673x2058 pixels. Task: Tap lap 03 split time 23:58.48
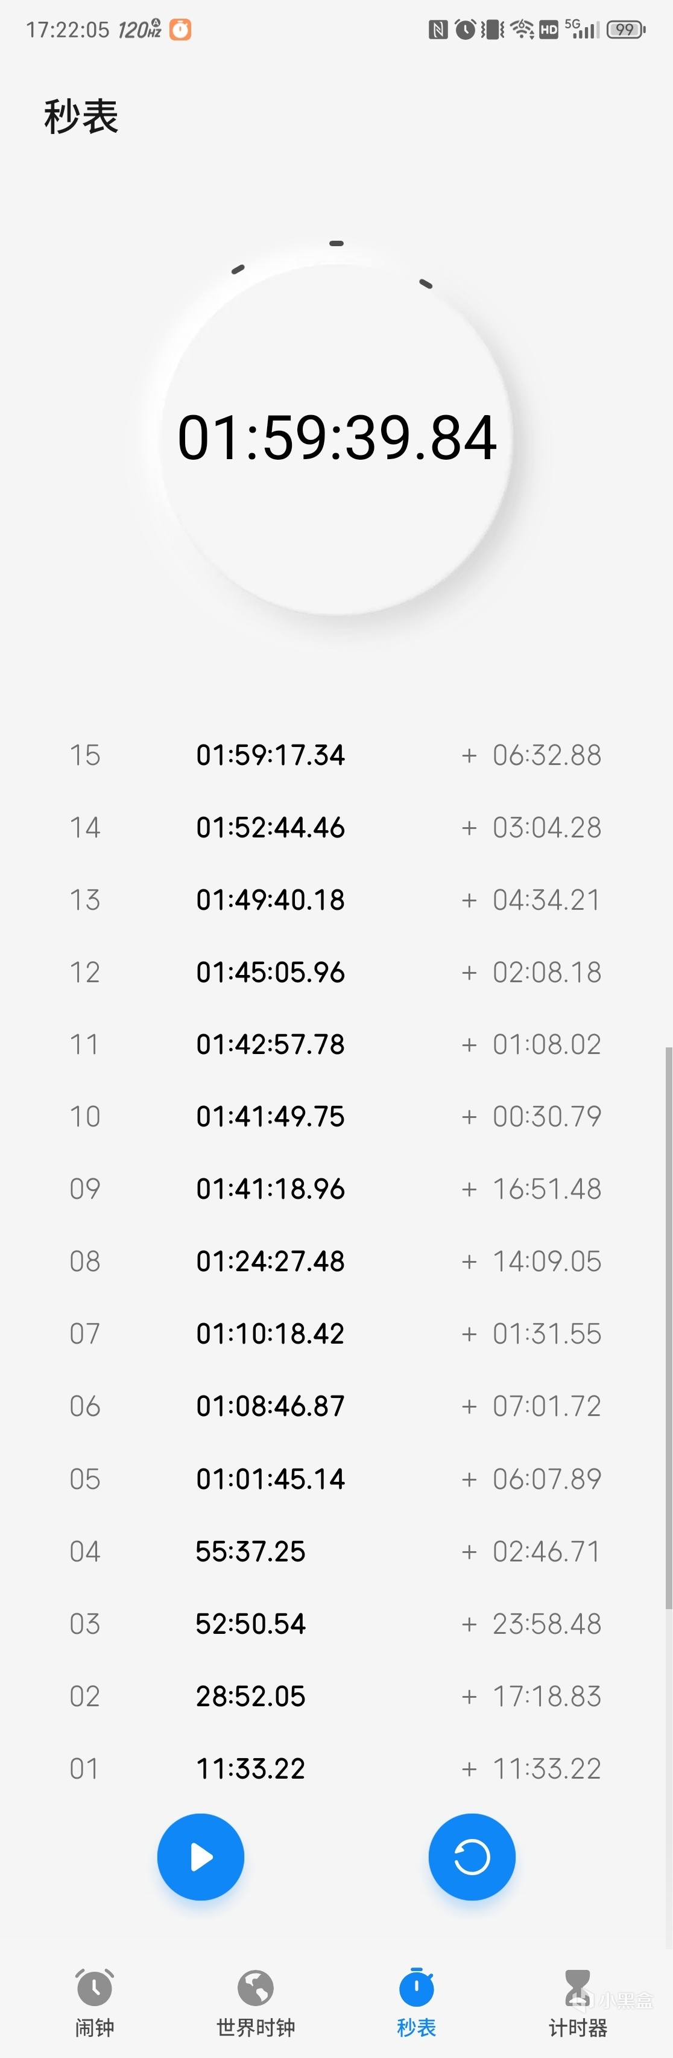[546, 1624]
